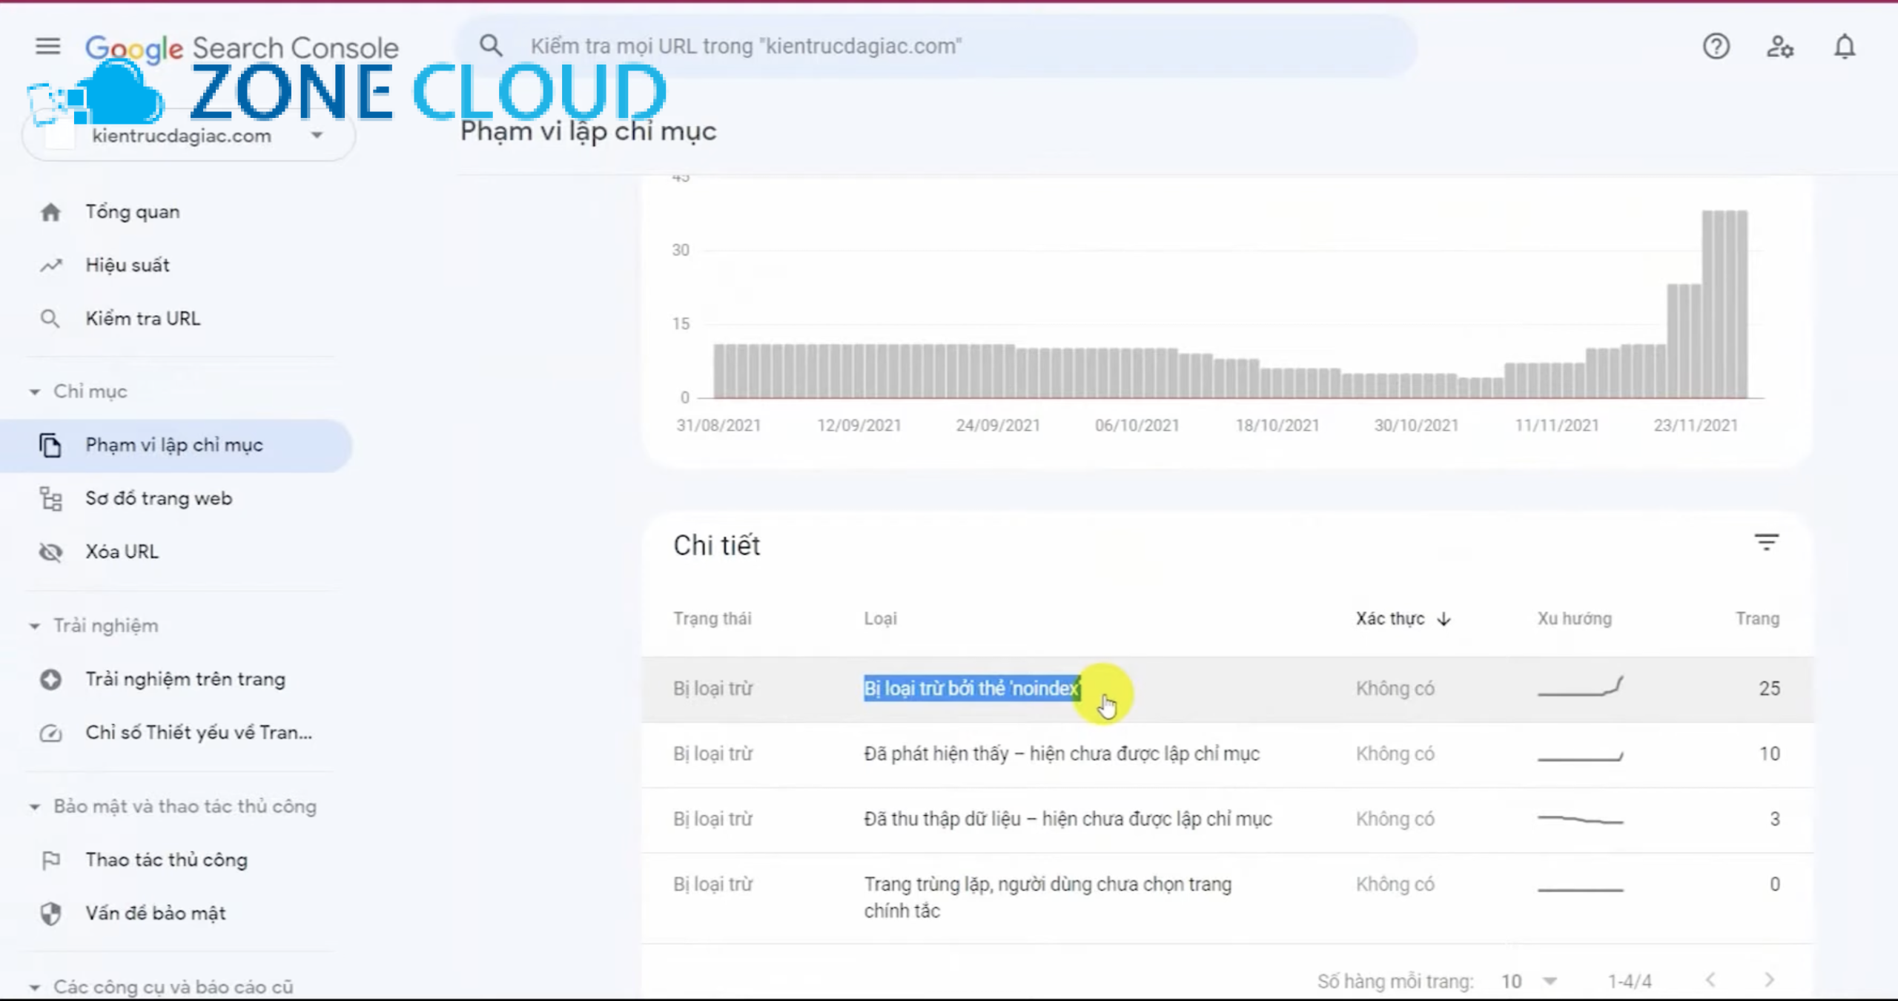
Task: Click page count 10 in Đã phát hiện row
Action: click(x=1769, y=754)
